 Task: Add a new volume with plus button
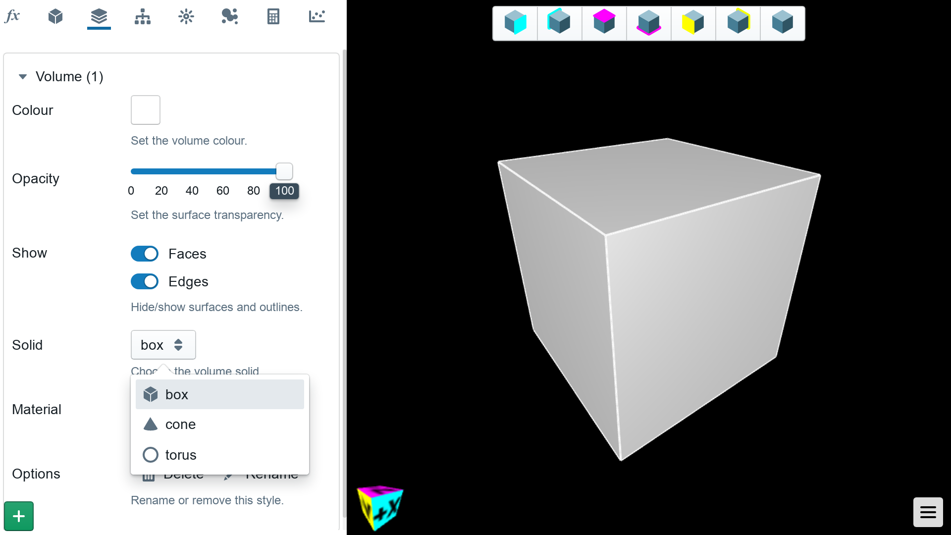[19, 516]
